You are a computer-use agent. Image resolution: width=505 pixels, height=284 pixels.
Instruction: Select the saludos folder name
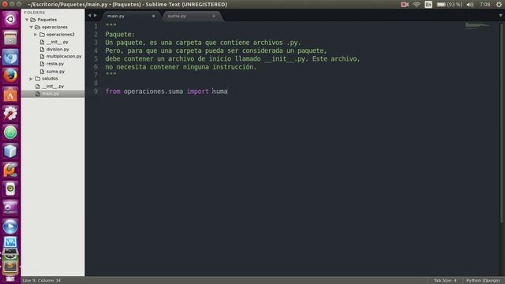(x=50, y=79)
